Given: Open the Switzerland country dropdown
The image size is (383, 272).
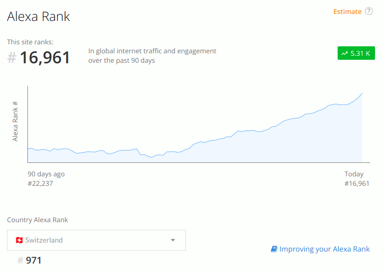Looking at the screenshot, I should click(96, 240).
